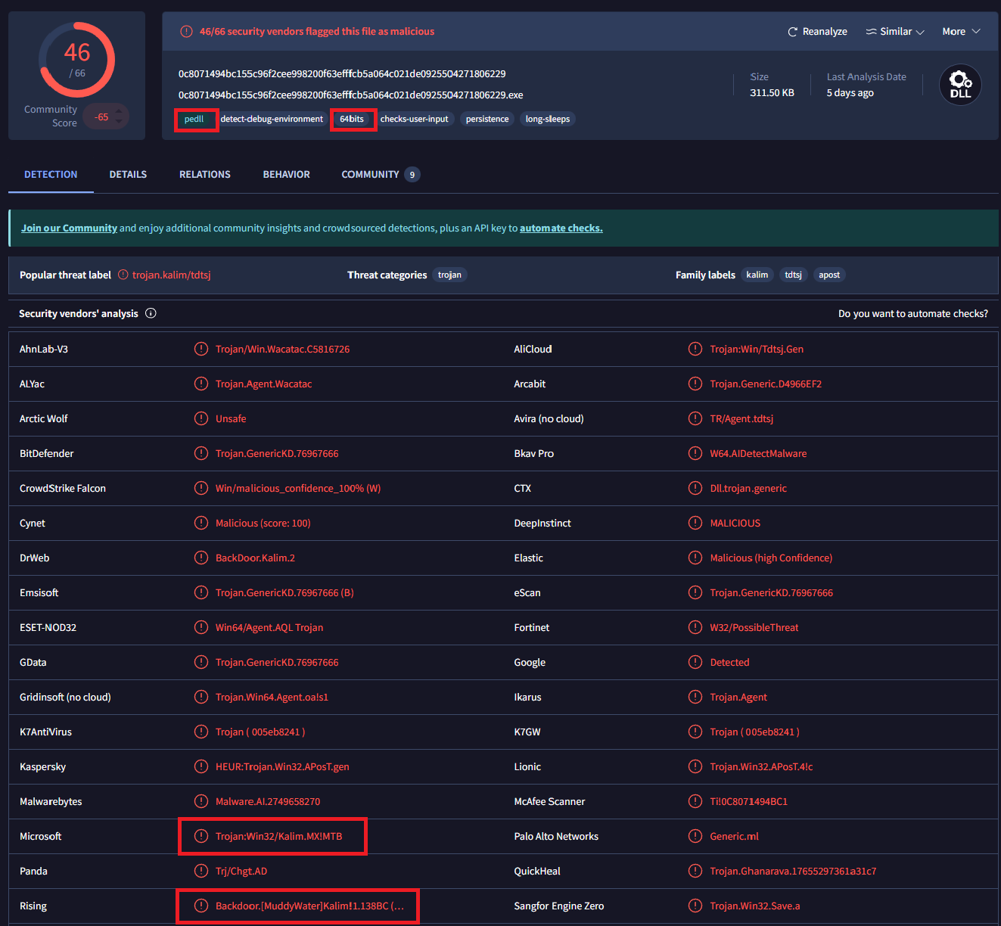Click the "5 days ago" analysis date
Viewport: 1001px width, 926px height.
(x=850, y=92)
